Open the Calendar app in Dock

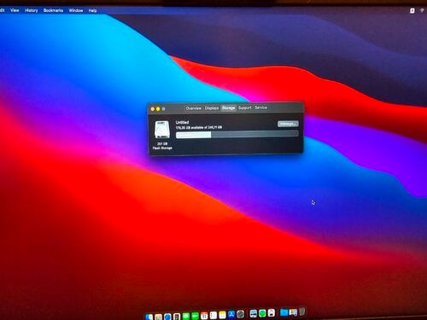(204, 315)
